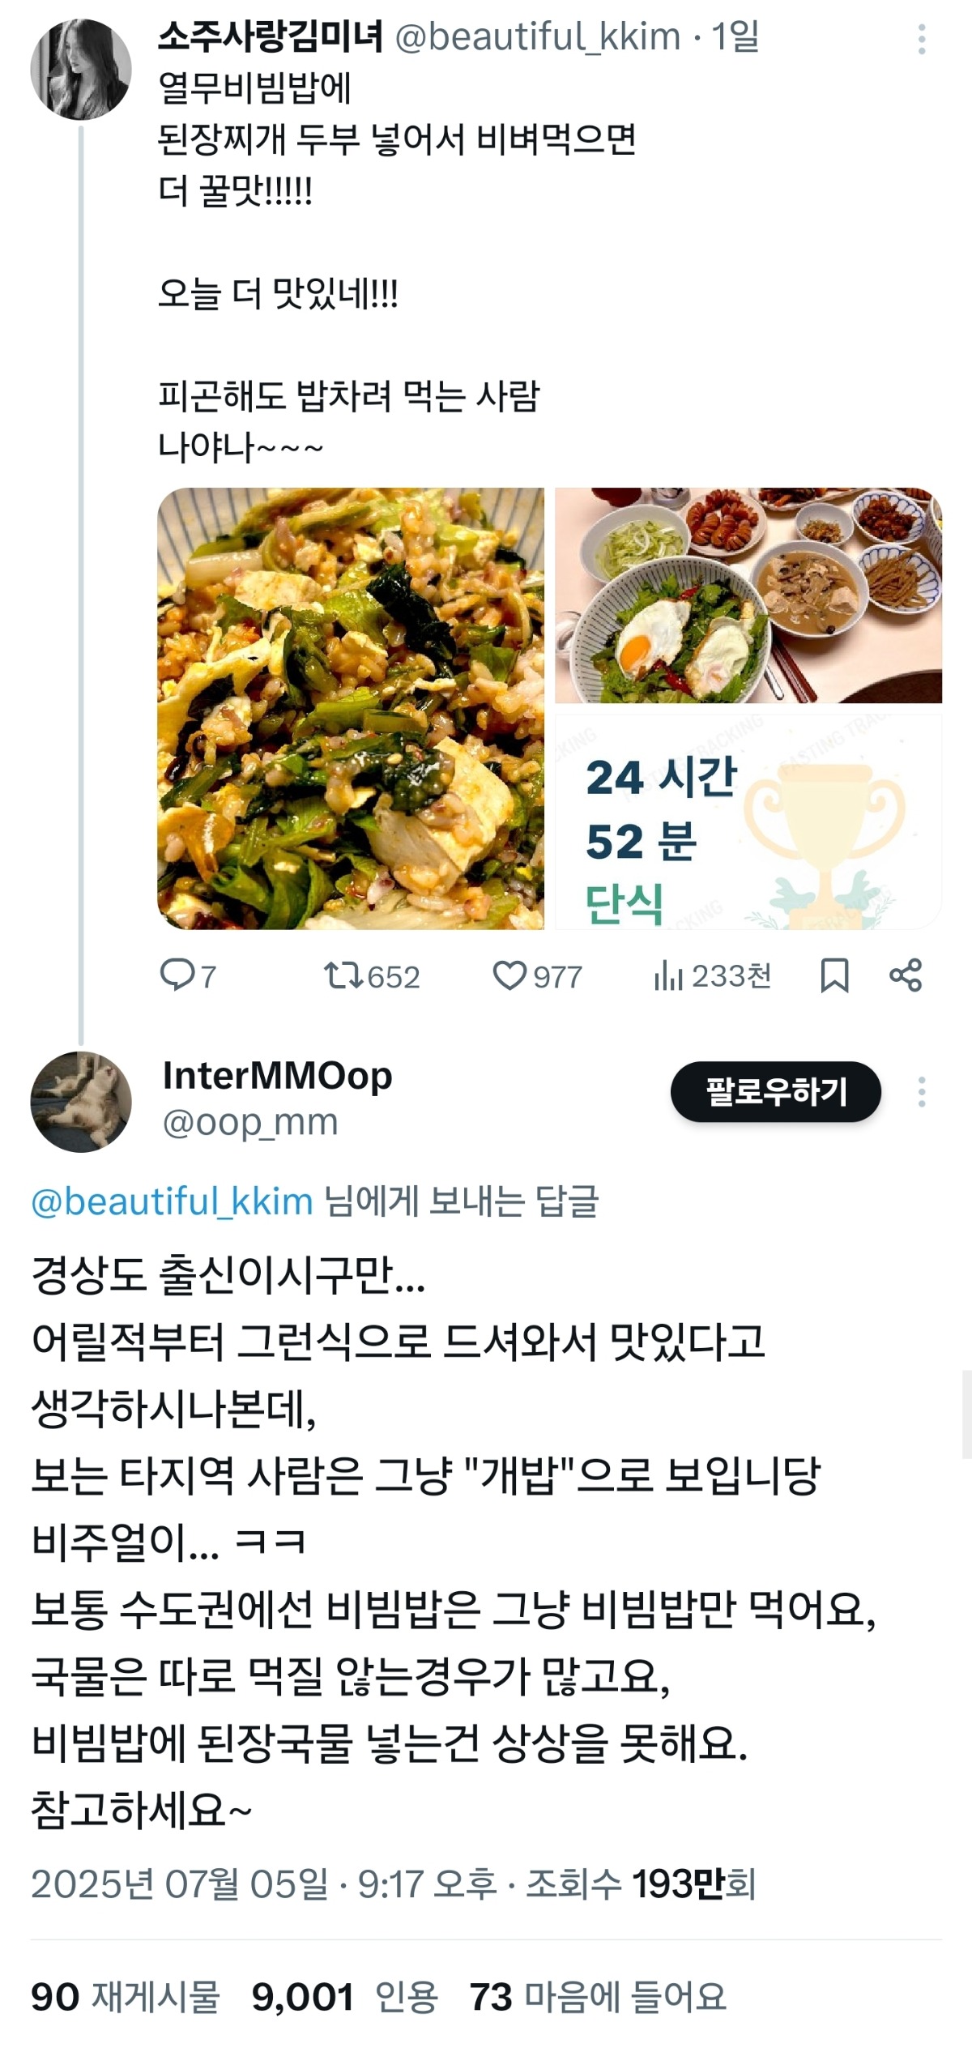Open the @beautiful_kkim reply mention link
Screen dimensions: 972x2048
173,1201
